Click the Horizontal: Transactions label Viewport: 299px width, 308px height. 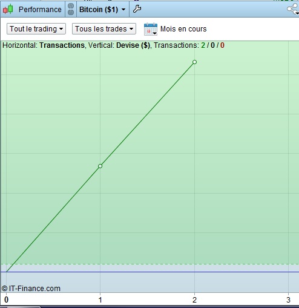pyautogui.click(x=44, y=45)
